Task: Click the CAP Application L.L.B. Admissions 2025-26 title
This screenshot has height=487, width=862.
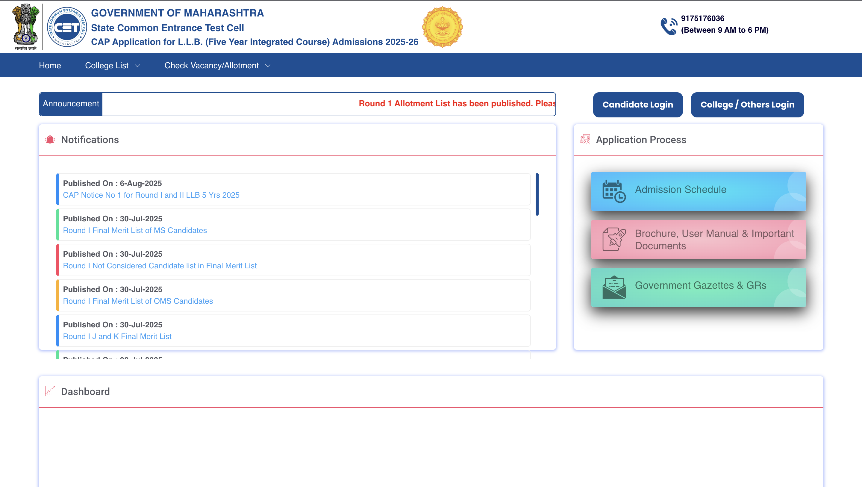Action: tap(255, 42)
